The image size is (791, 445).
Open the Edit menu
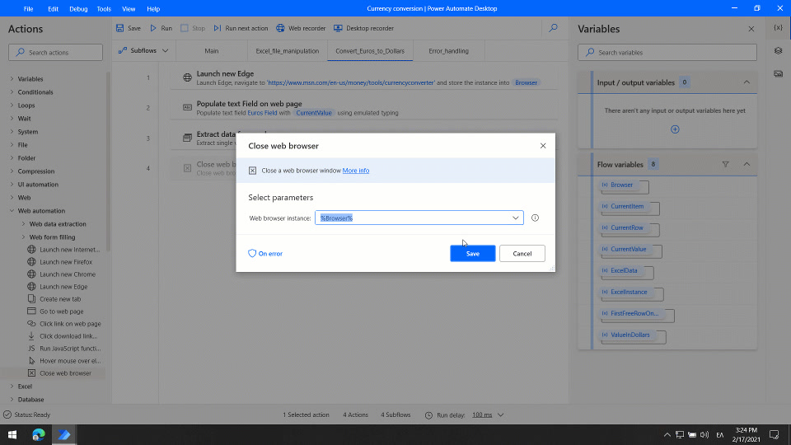53,8
